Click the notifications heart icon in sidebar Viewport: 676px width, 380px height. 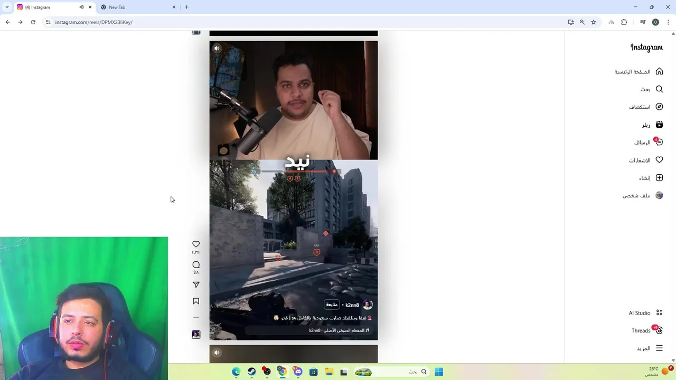click(x=659, y=160)
